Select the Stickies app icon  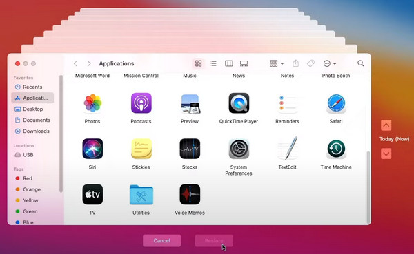pyautogui.click(x=141, y=149)
